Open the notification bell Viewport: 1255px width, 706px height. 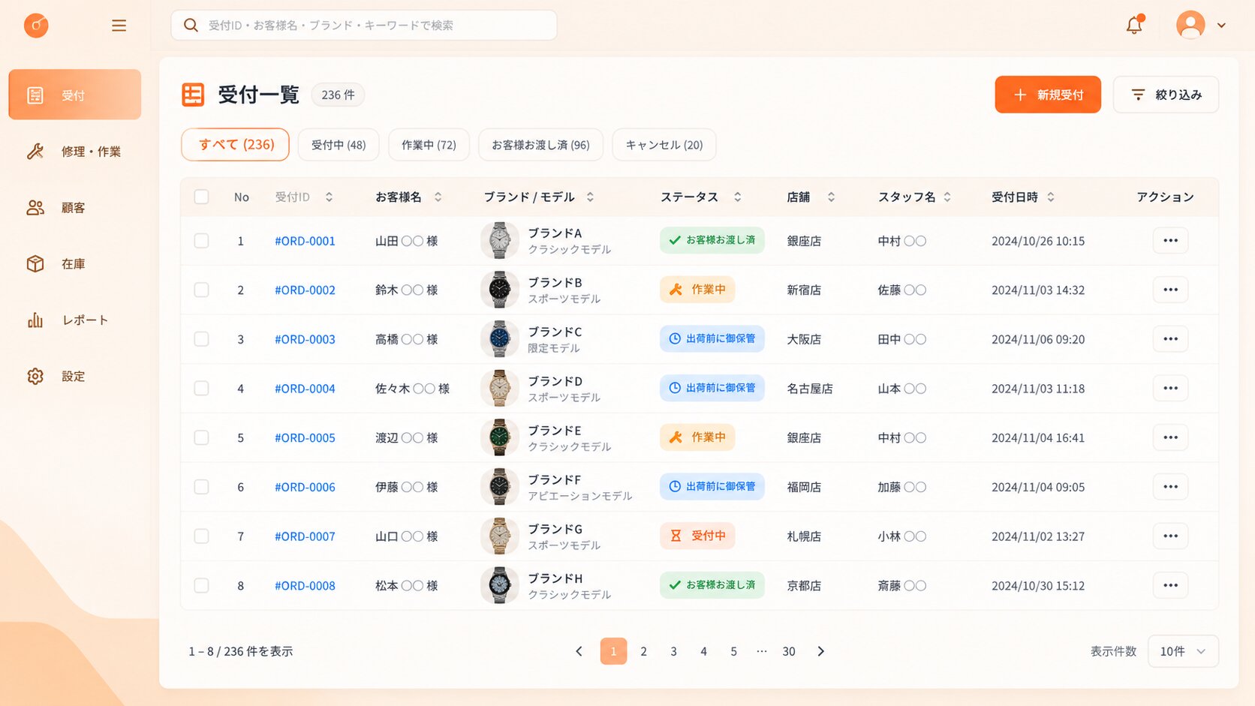click(x=1134, y=25)
